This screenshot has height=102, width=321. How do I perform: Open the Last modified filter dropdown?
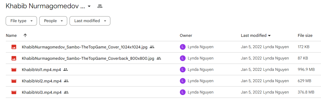point(90,21)
